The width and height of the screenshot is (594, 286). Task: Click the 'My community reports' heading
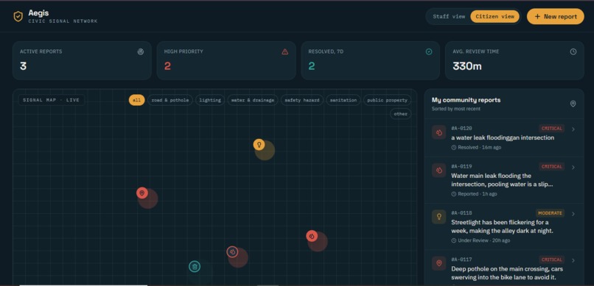tap(466, 100)
